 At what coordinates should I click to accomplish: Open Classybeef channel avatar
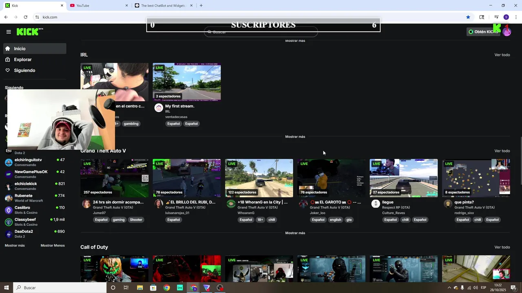9,222
